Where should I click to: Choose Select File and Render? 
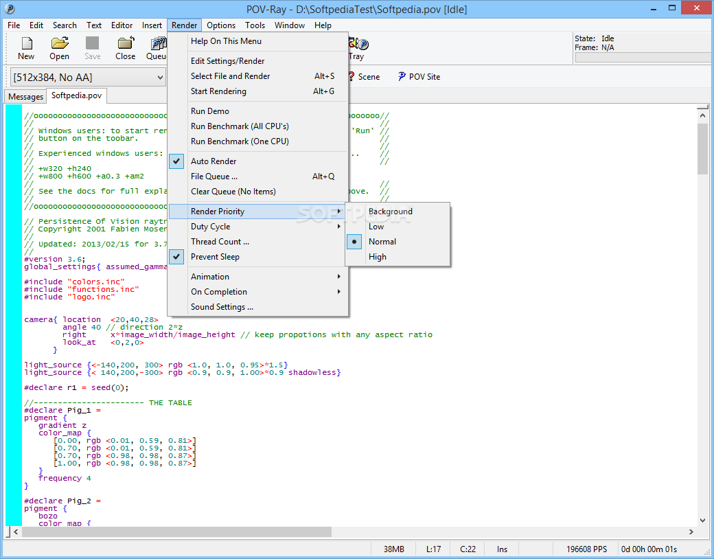coord(258,76)
